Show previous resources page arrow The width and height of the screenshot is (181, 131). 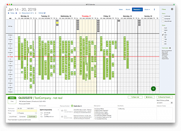[20, 13]
